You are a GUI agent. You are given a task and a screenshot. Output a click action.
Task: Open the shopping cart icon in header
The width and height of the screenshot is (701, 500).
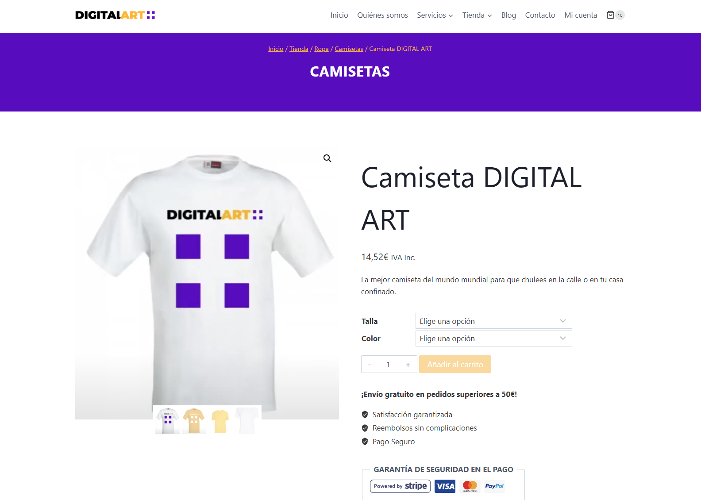611,15
